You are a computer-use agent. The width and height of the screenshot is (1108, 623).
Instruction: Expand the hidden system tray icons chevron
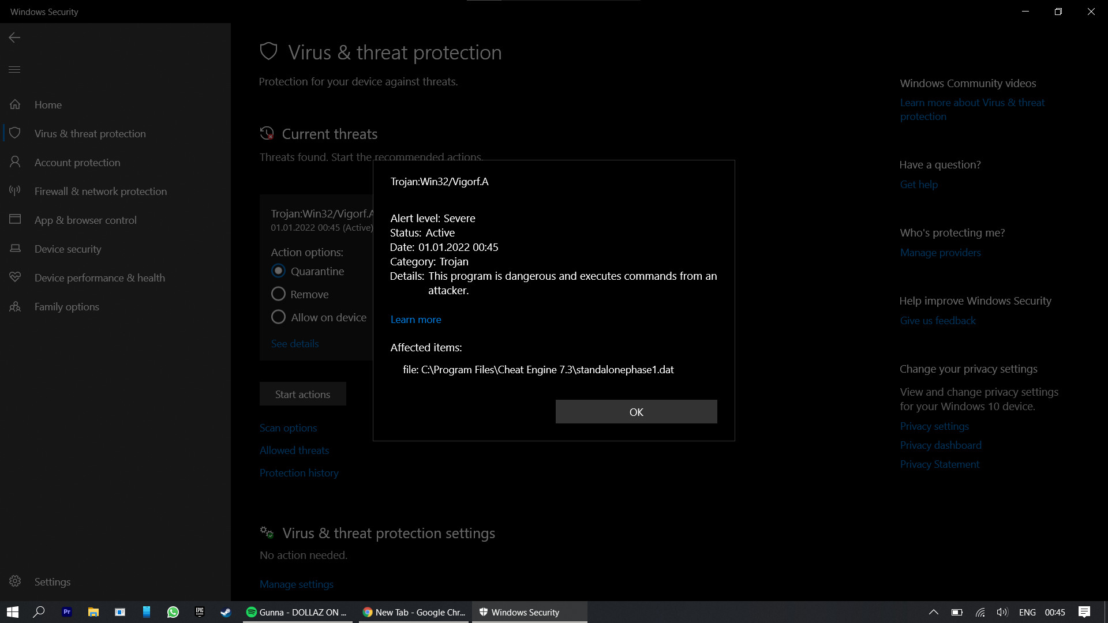click(933, 613)
